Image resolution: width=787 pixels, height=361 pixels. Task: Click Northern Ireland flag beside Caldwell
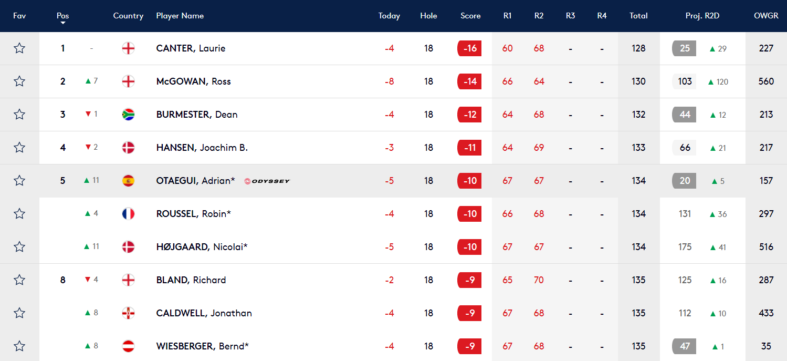[x=128, y=313]
